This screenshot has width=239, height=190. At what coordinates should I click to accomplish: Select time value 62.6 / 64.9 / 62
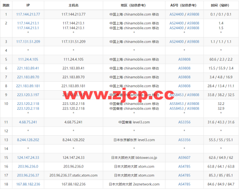point(221,157)
